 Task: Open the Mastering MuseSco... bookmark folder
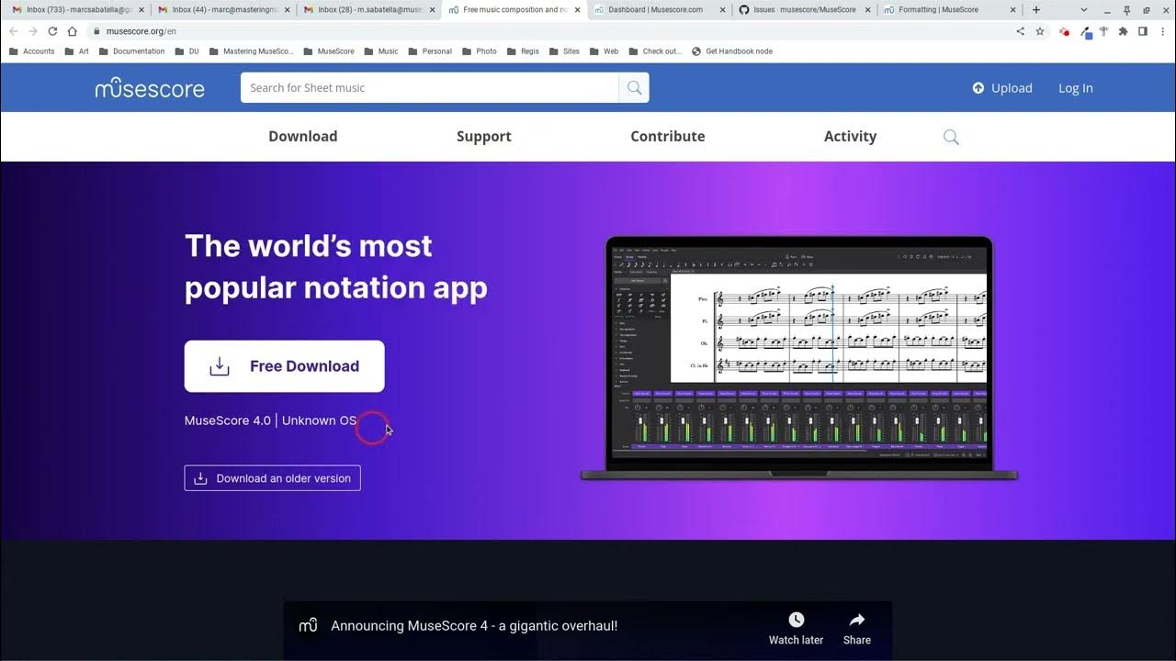(251, 51)
